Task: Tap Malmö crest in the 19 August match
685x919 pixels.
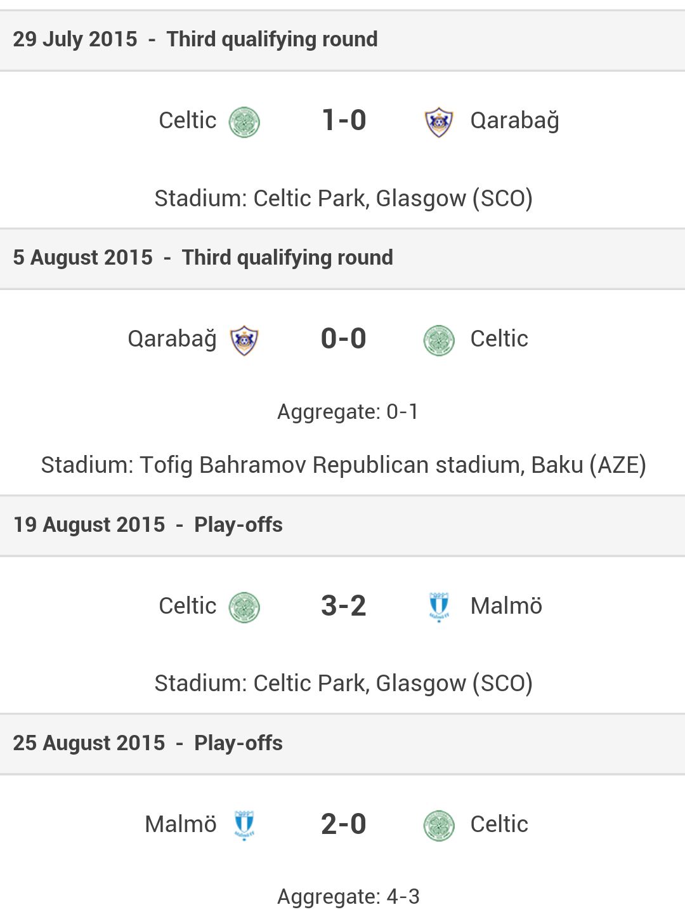Action: 439,607
